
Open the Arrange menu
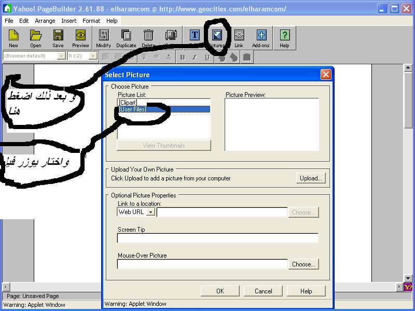click(x=45, y=21)
